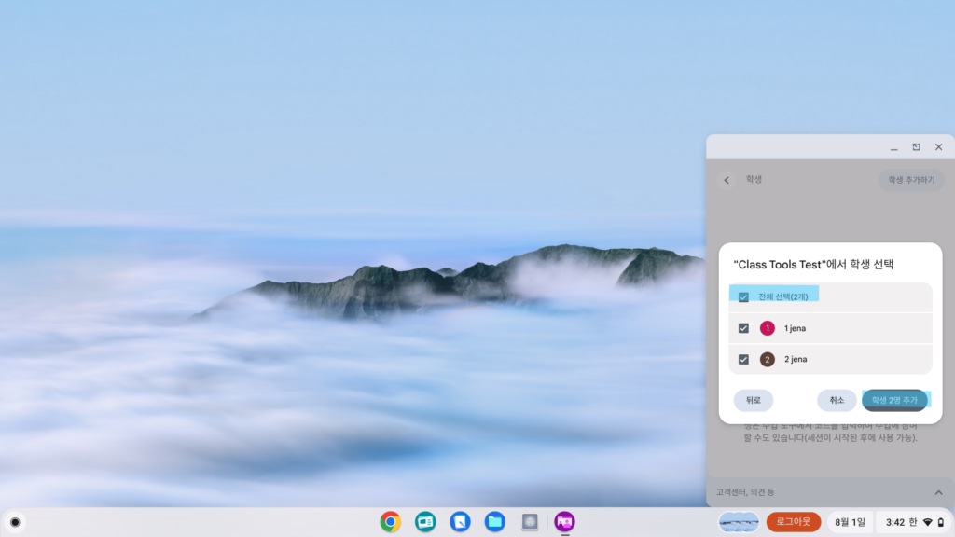Switch the 한 input method indicator
The image size is (955, 537).
[912, 522]
